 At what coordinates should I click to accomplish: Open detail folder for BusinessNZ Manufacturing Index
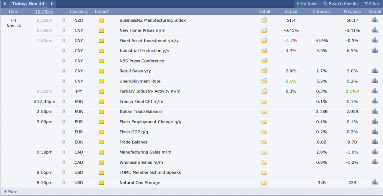pyautogui.click(x=264, y=20)
